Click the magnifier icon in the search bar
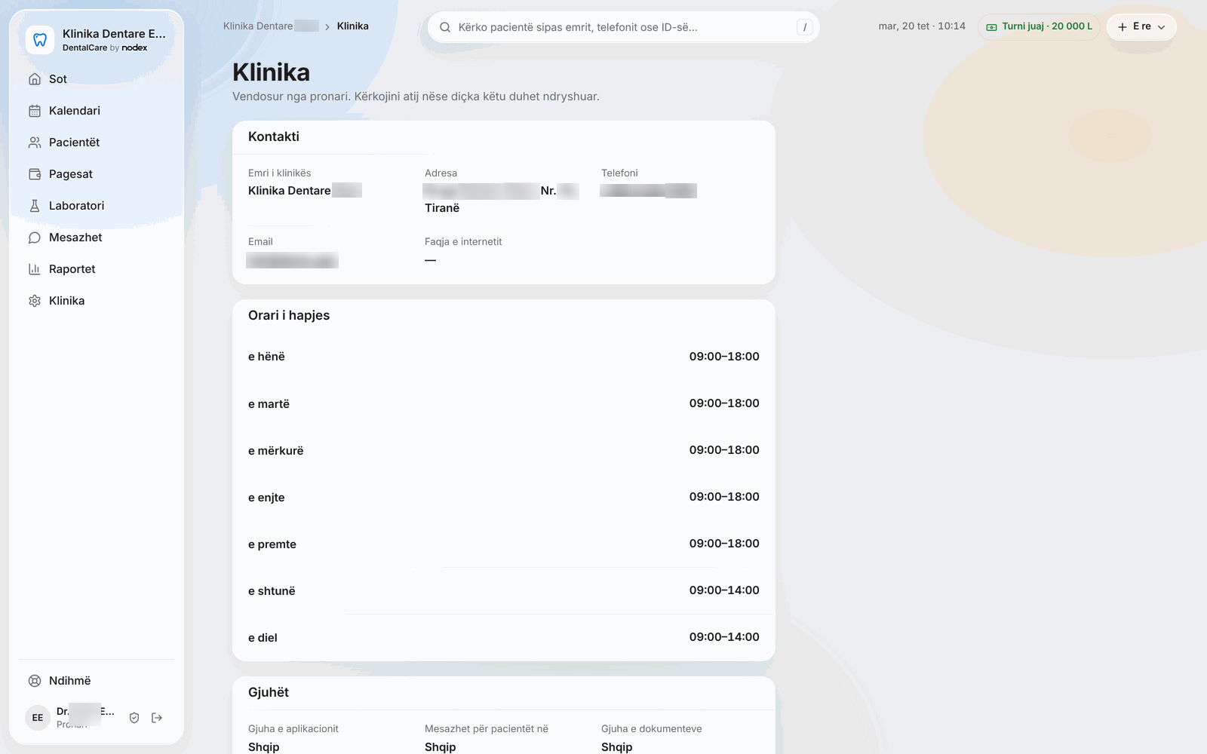 pos(445,27)
